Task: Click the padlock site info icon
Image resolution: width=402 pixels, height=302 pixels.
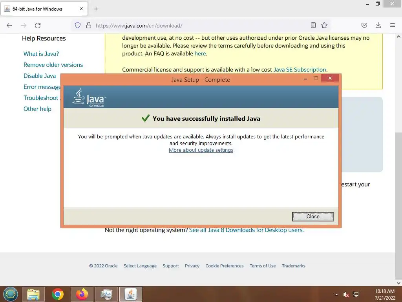Action: point(89,25)
